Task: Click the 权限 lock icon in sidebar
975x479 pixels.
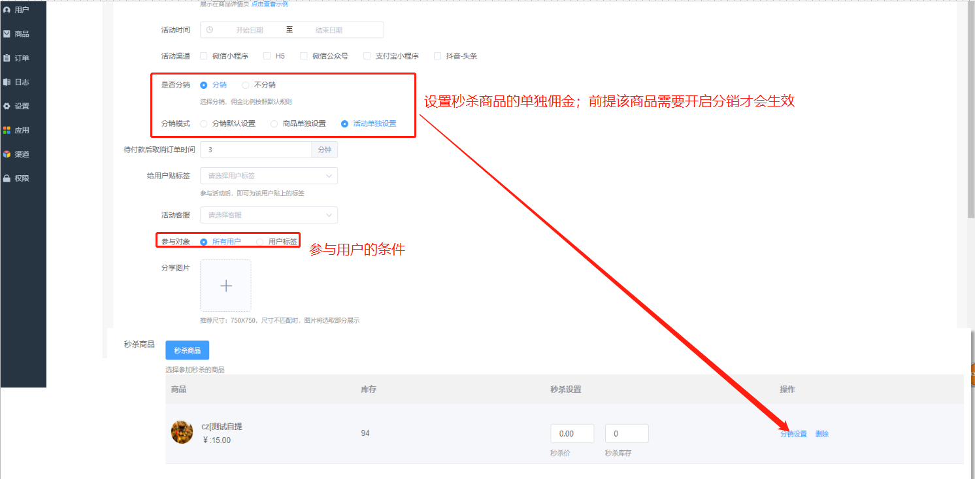Action: pyautogui.click(x=7, y=178)
